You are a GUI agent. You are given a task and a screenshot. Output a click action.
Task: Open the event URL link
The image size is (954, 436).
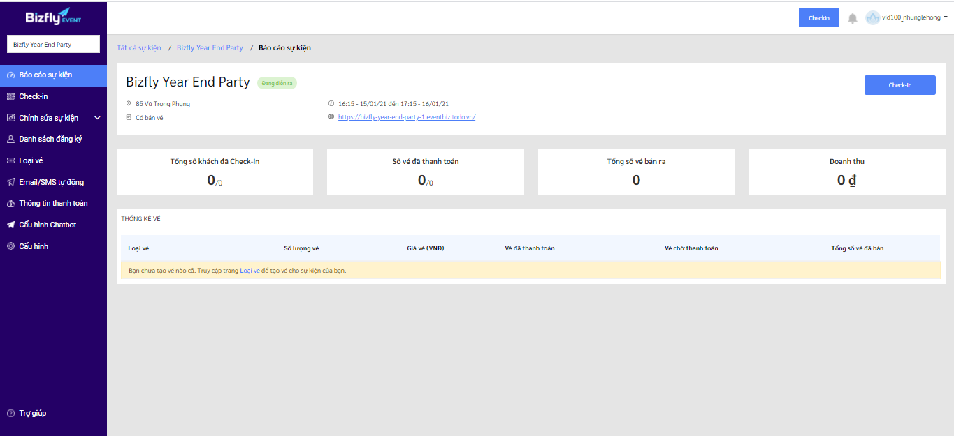point(407,117)
